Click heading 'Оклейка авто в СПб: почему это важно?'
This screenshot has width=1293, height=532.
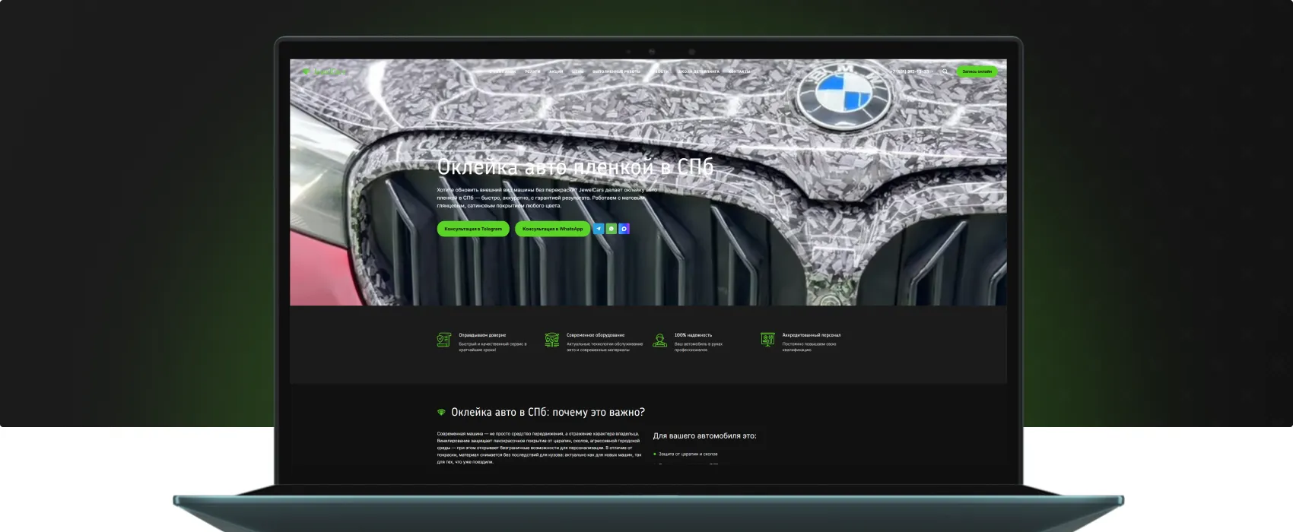(x=548, y=412)
